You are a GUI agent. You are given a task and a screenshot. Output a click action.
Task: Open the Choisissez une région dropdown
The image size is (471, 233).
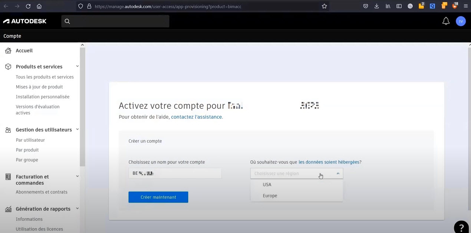coord(296,173)
